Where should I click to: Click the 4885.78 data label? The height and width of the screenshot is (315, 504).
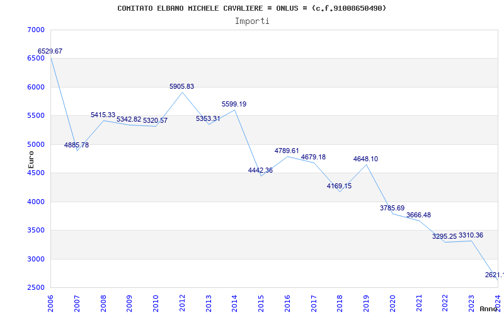76,145
